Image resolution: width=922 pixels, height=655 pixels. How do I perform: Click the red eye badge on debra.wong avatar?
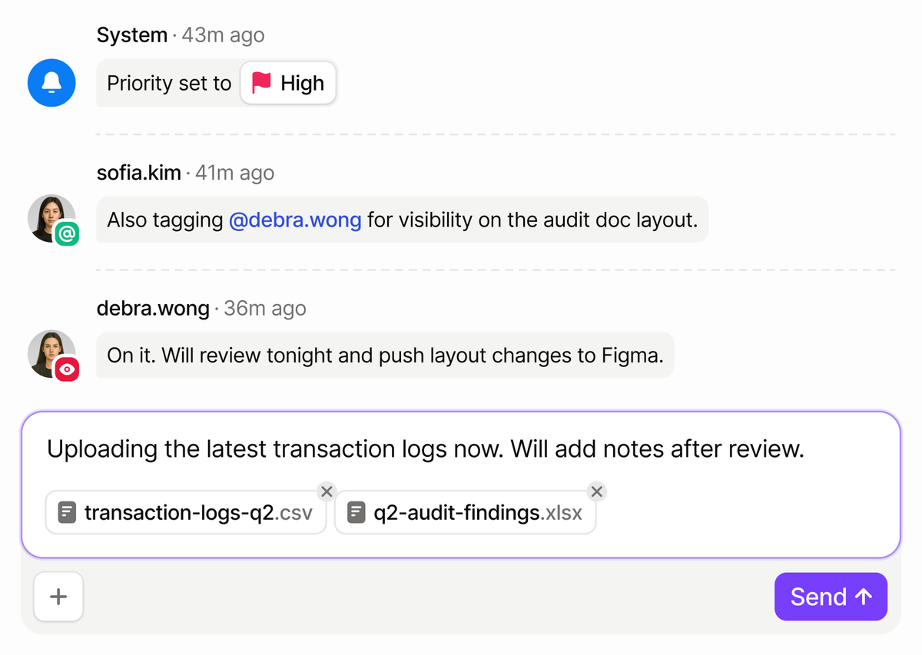(x=67, y=369)
